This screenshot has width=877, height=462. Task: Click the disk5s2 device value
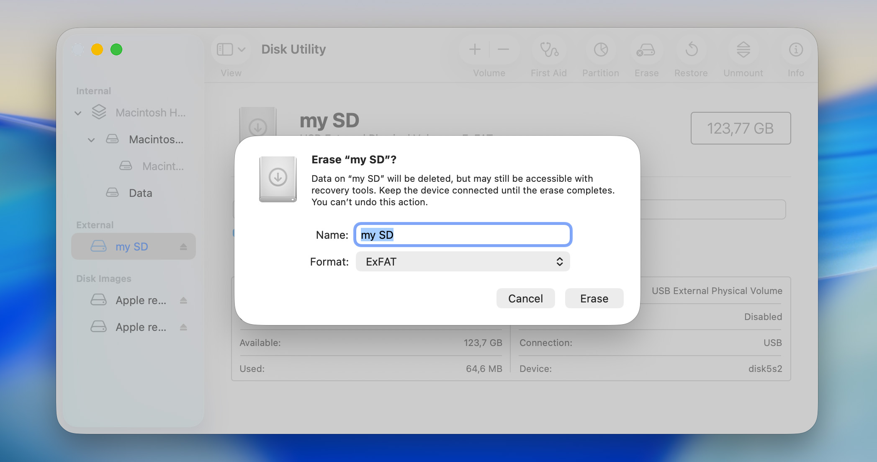tap(765, 369)
